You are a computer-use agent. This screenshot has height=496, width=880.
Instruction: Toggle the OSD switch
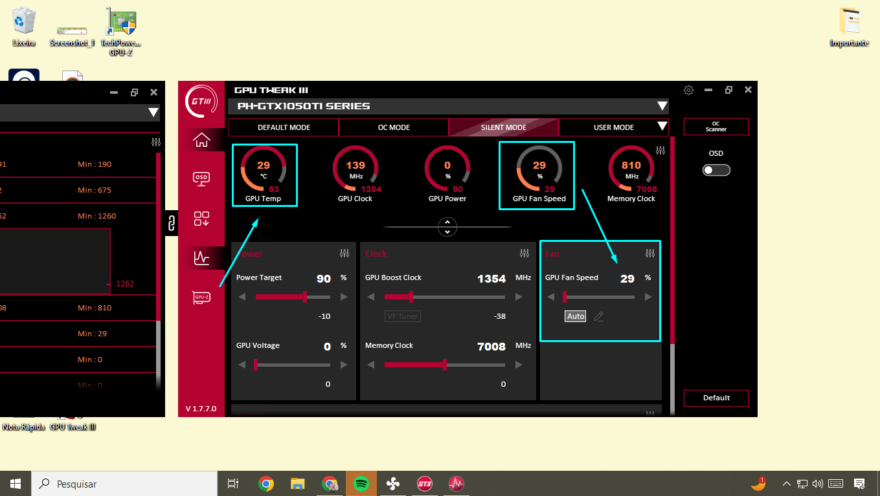click(x=716, y=170)
